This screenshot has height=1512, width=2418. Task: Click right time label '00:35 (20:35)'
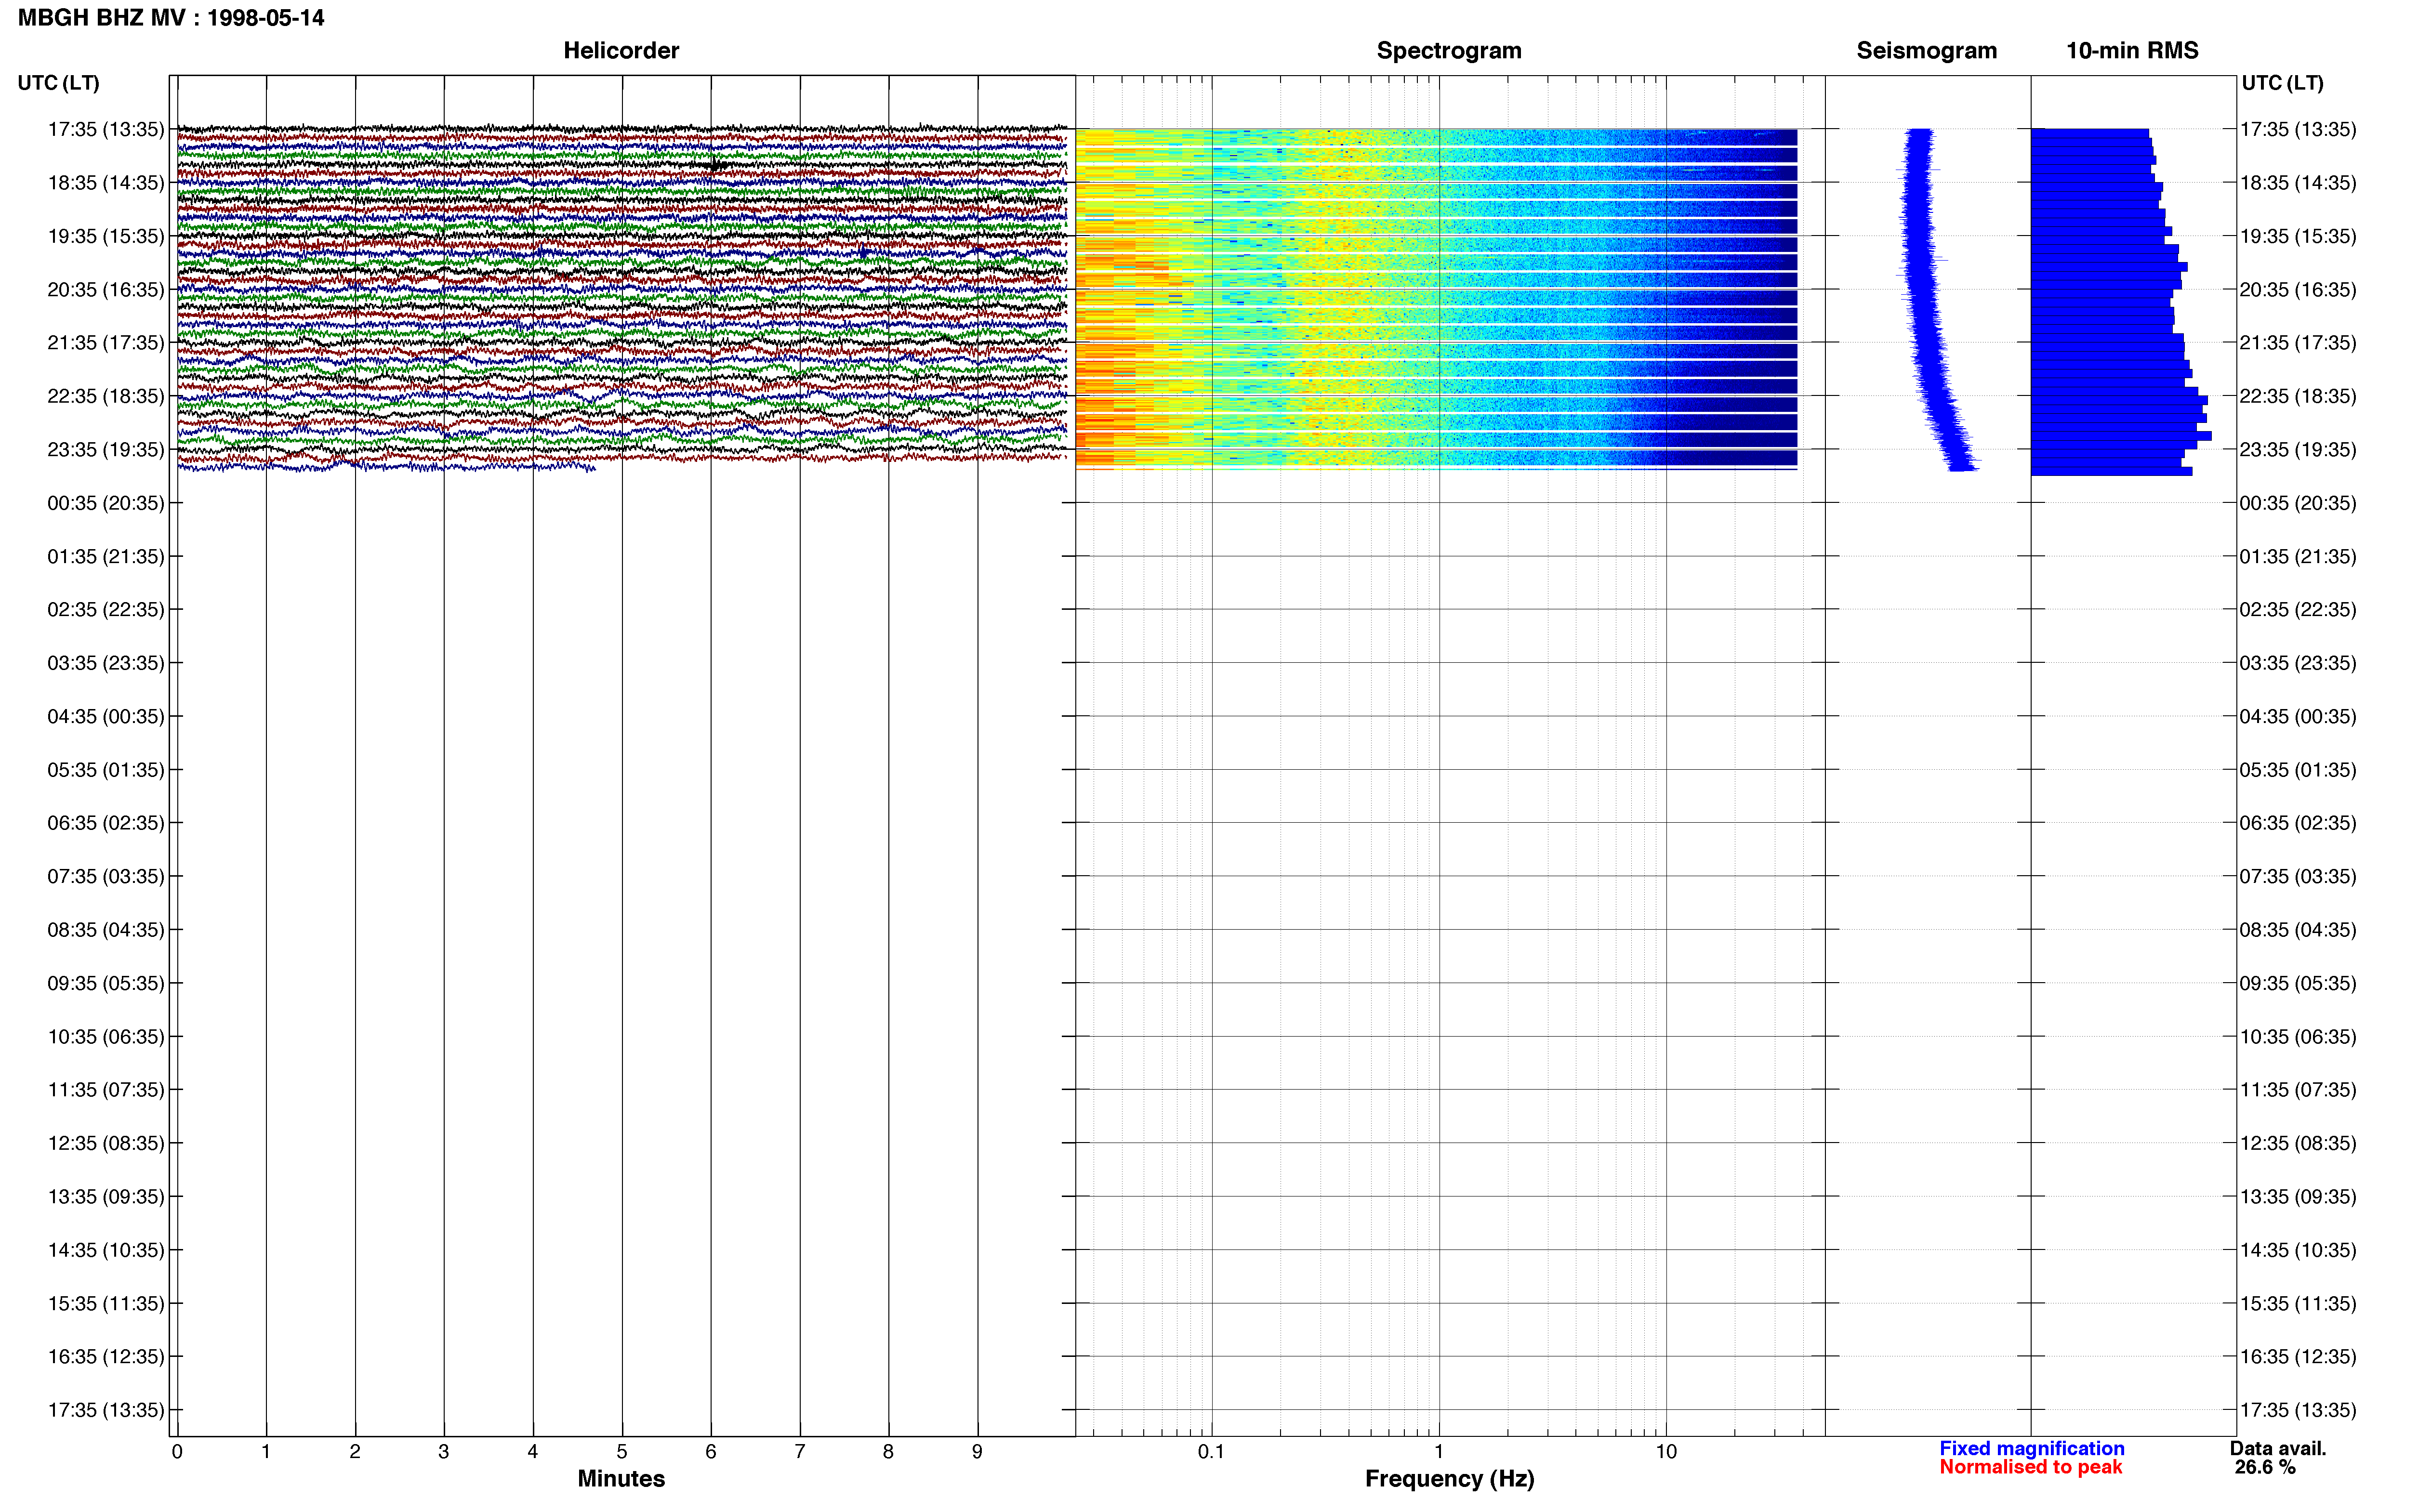2298,503
